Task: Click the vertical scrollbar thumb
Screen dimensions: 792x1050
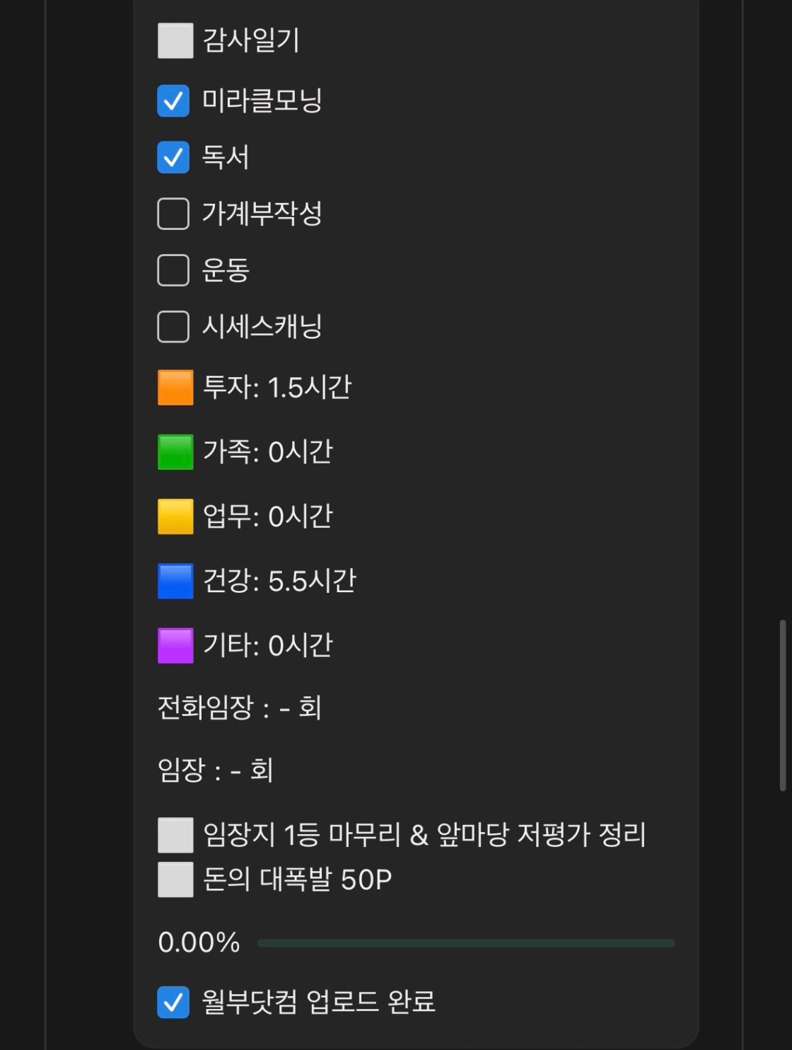Action: click(x=782, y=705)
